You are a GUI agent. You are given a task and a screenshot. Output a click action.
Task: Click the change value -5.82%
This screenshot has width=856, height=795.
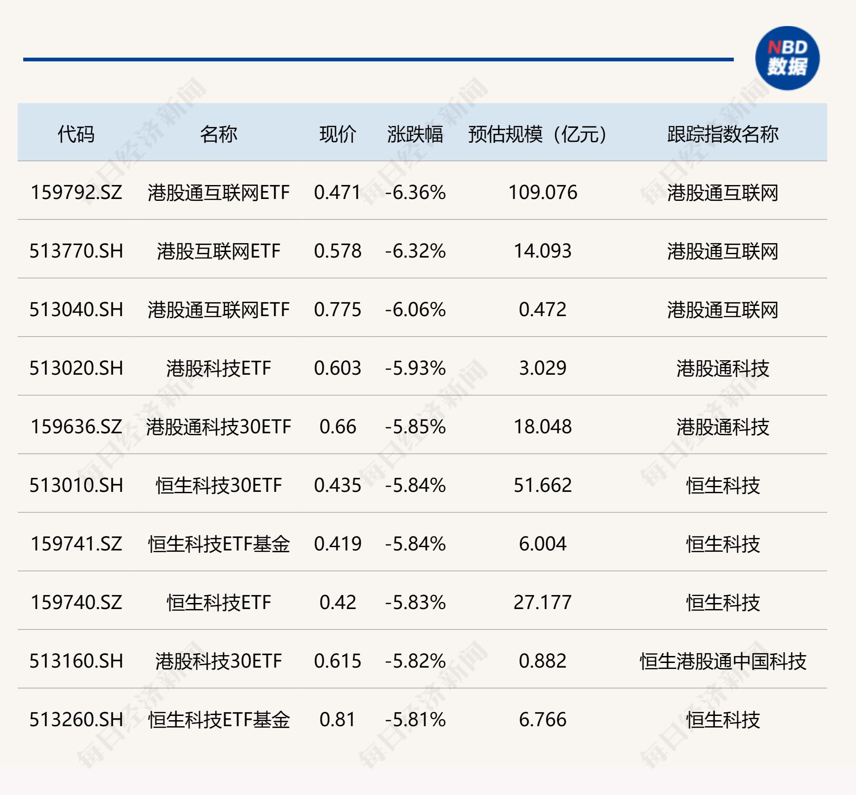(415, 661)
